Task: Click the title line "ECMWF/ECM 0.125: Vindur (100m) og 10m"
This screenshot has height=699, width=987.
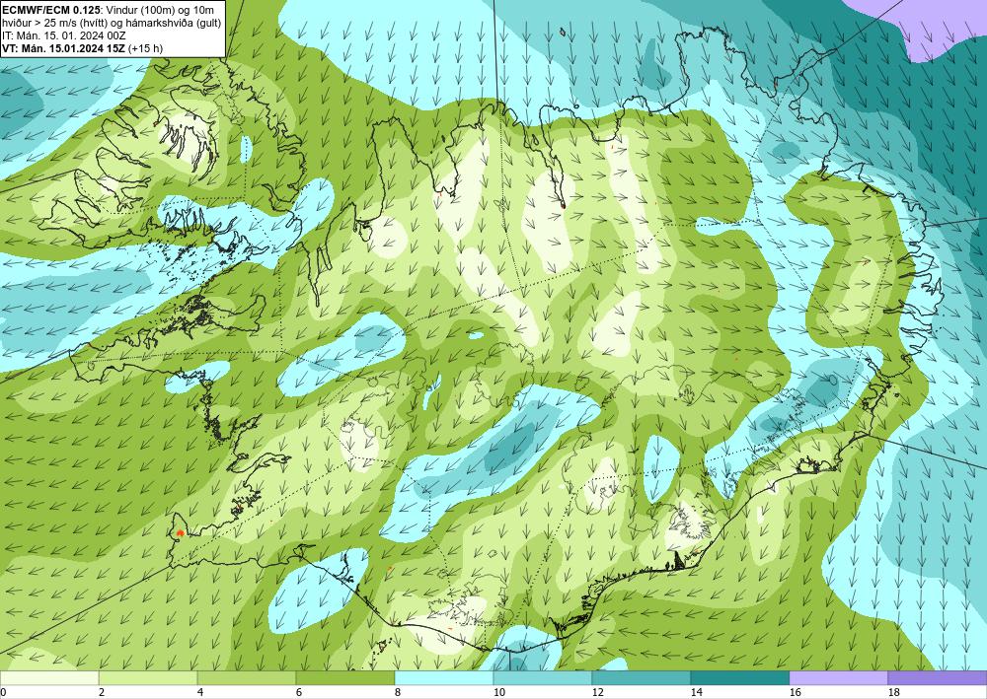Action: click(109, 10)
